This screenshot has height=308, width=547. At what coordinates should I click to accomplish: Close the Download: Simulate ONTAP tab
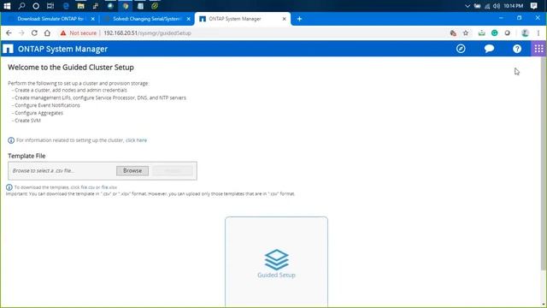point(93,19)
